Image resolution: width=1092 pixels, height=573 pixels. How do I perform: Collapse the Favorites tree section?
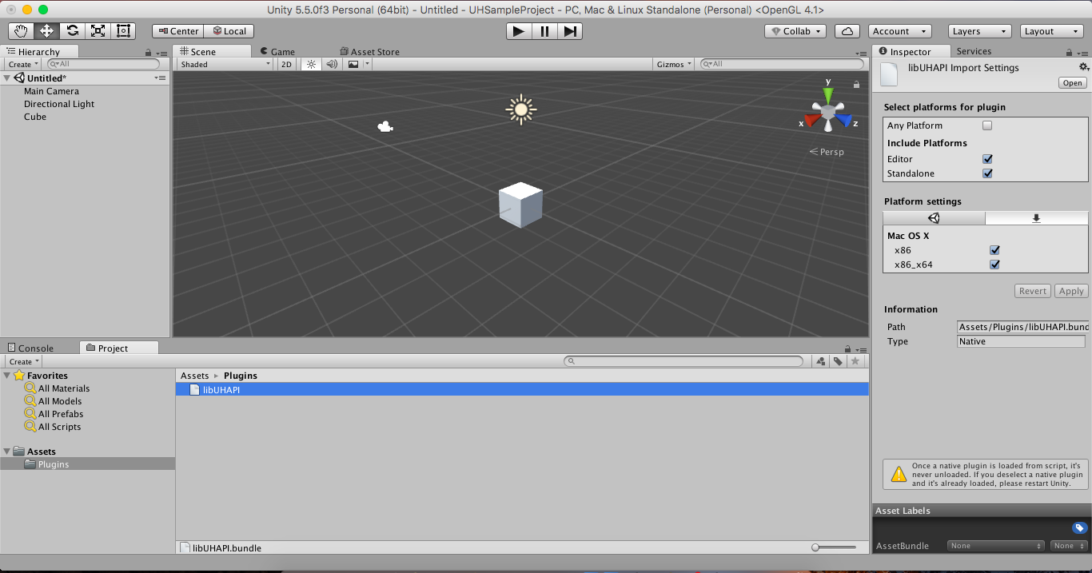point(7,376)
